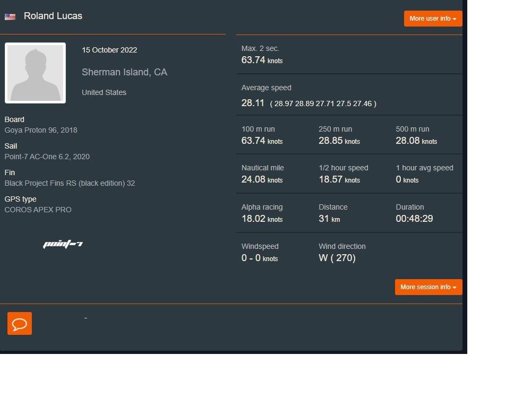Click the Sherman Island, CA location
Screen dimensions: 531x398
click(124, 72)
